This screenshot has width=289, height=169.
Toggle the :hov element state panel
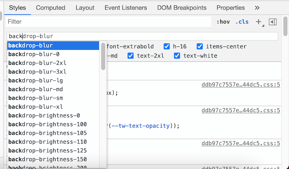pos(223,22)
